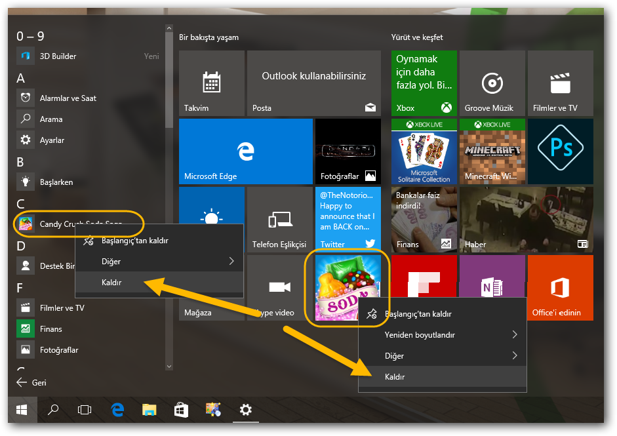Viewport: 617px width, 436px height.
Task: Open Fotoğraflar list icon
Action: [26, 350]
